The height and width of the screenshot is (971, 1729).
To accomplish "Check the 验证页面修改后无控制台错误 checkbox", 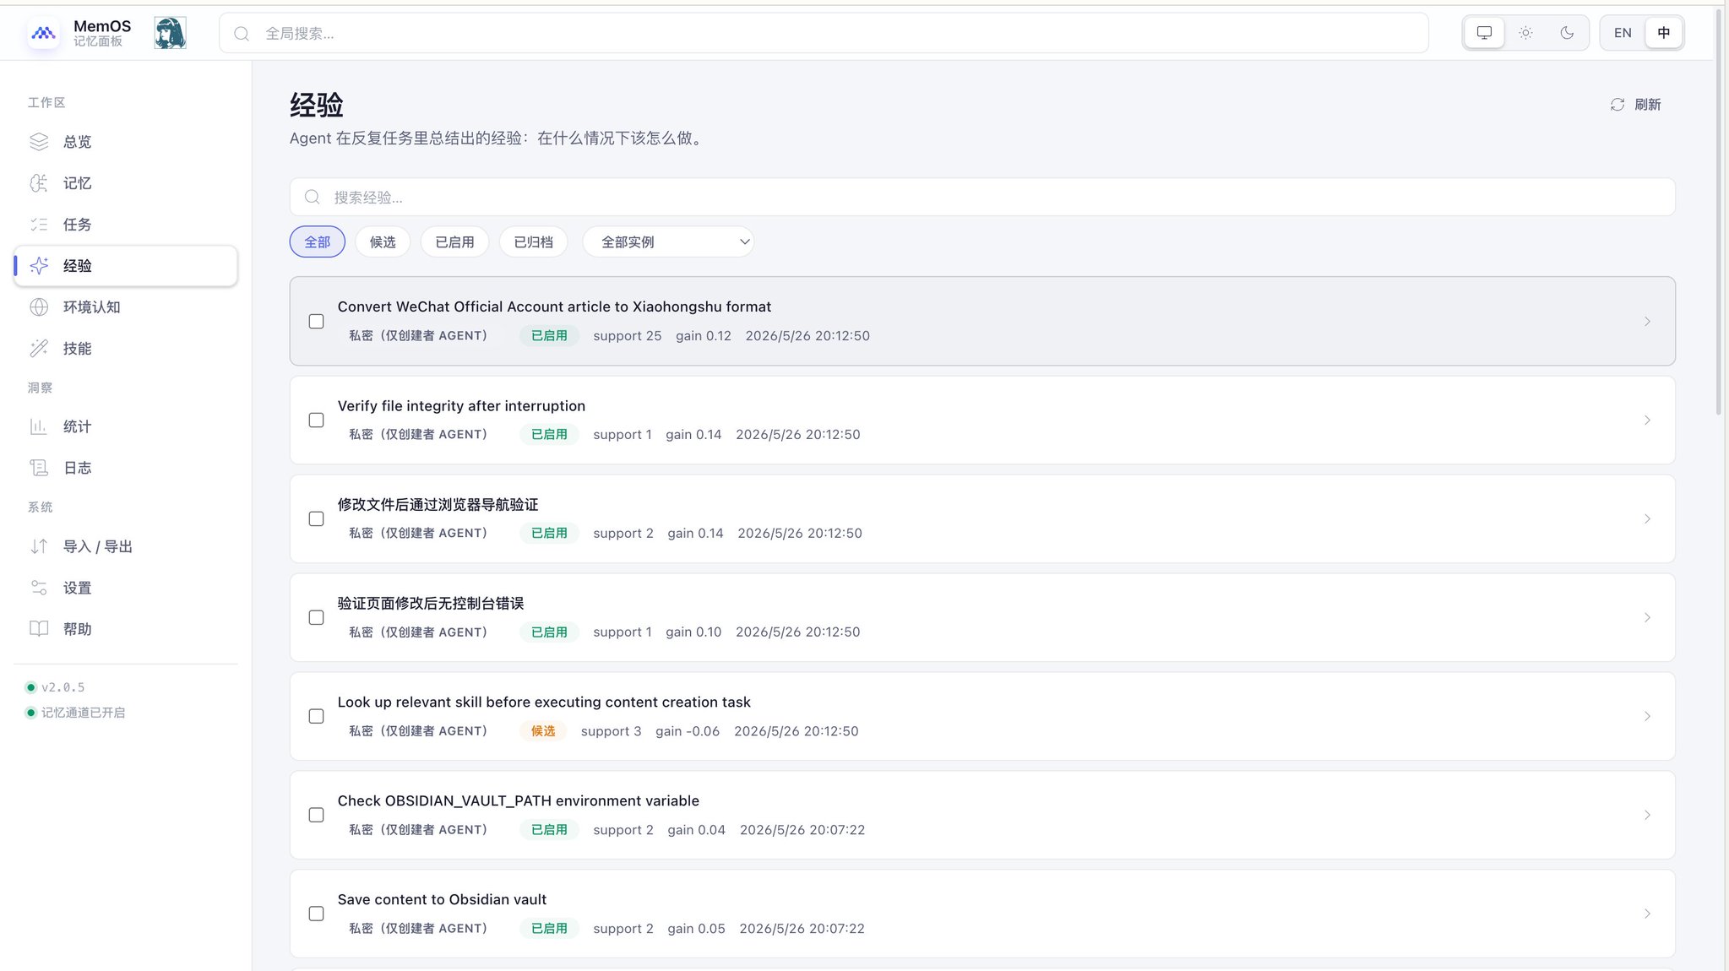I will coord(316,618).
